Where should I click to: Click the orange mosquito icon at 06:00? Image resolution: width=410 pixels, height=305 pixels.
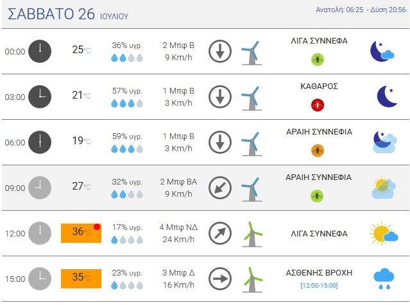pos(318,151)
